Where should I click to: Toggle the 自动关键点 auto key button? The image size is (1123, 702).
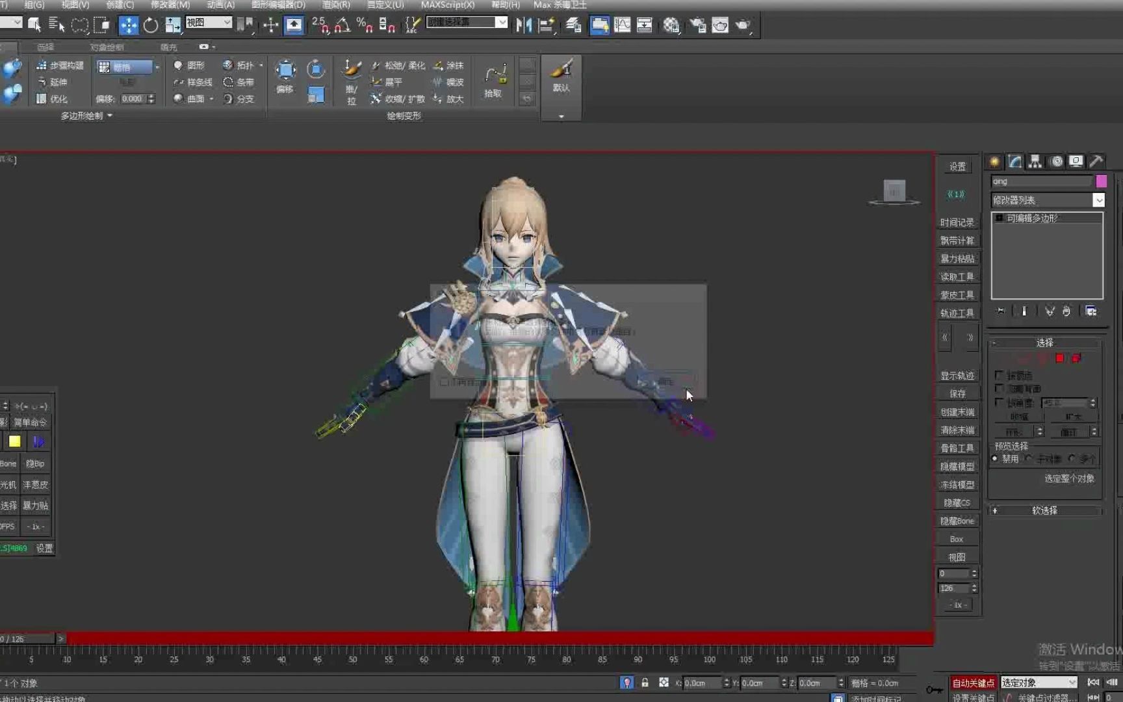click(x=973, y=682)
